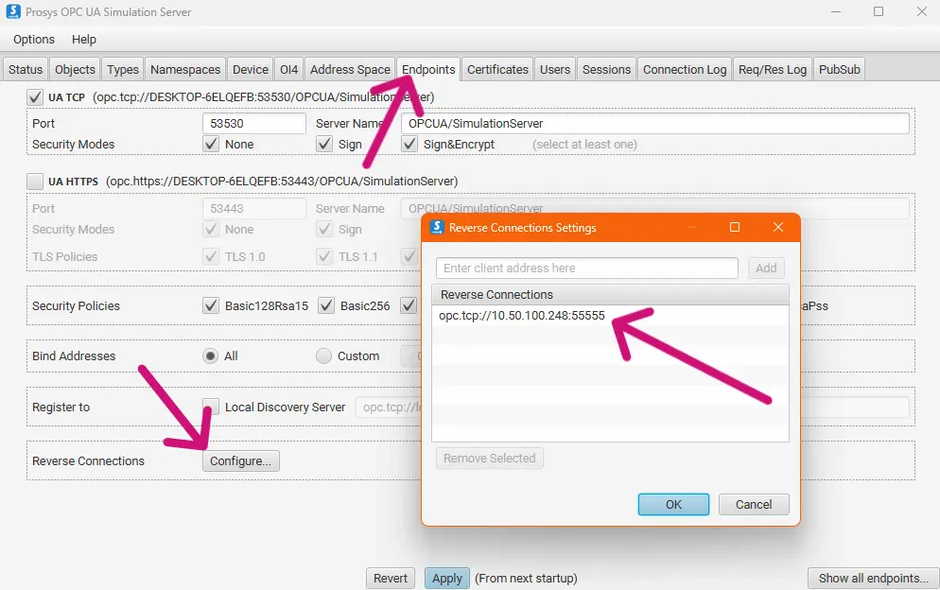The image size is (940, 590).
Task: Click the Reverse Connections column header
Action: (610, 294)
